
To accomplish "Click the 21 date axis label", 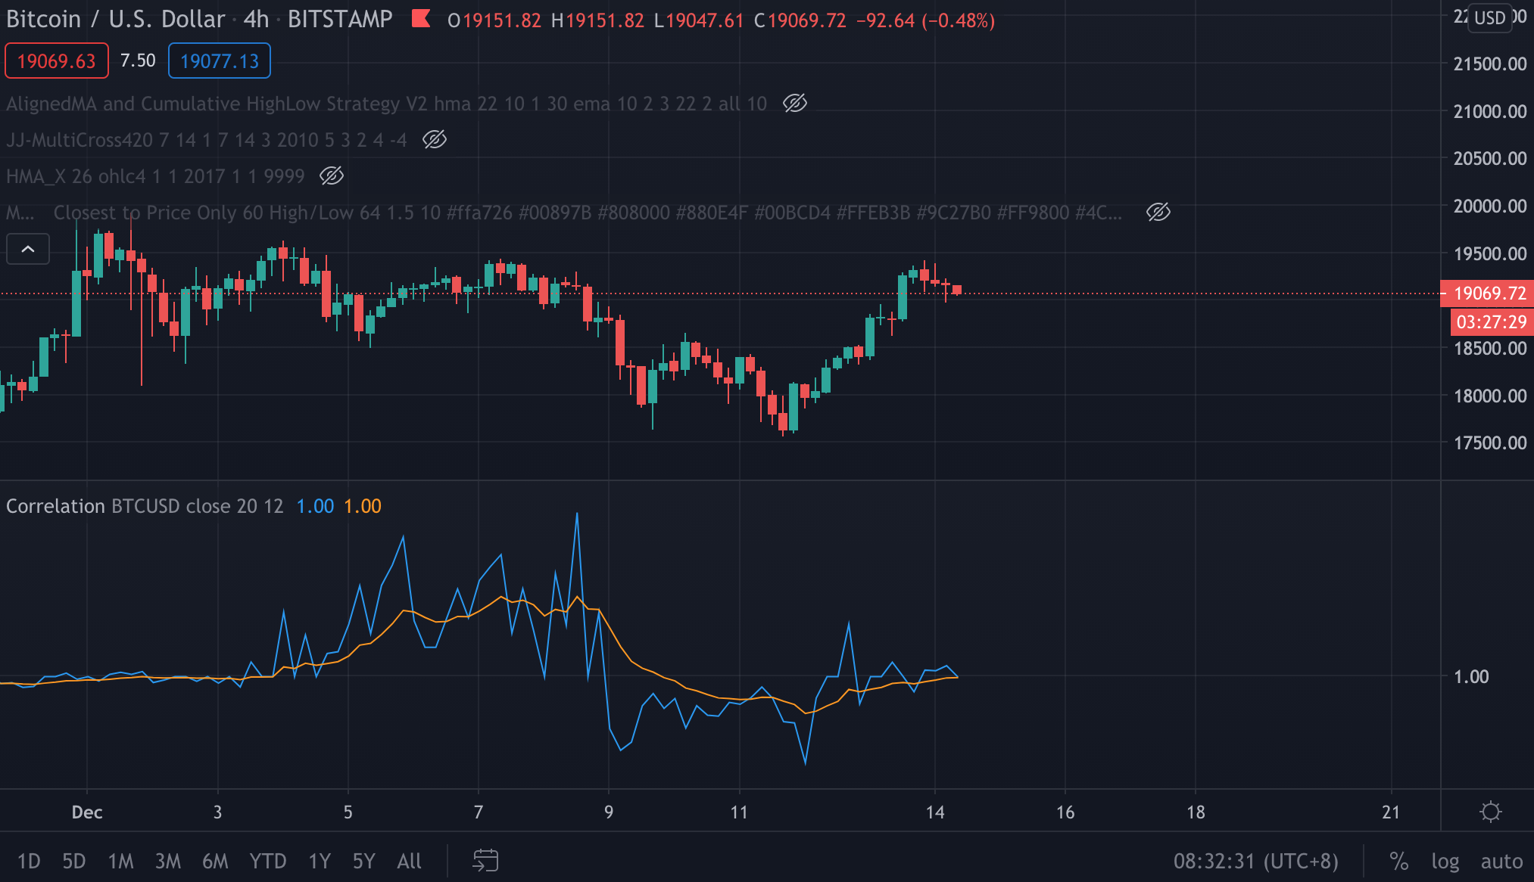I will 1391,812.
